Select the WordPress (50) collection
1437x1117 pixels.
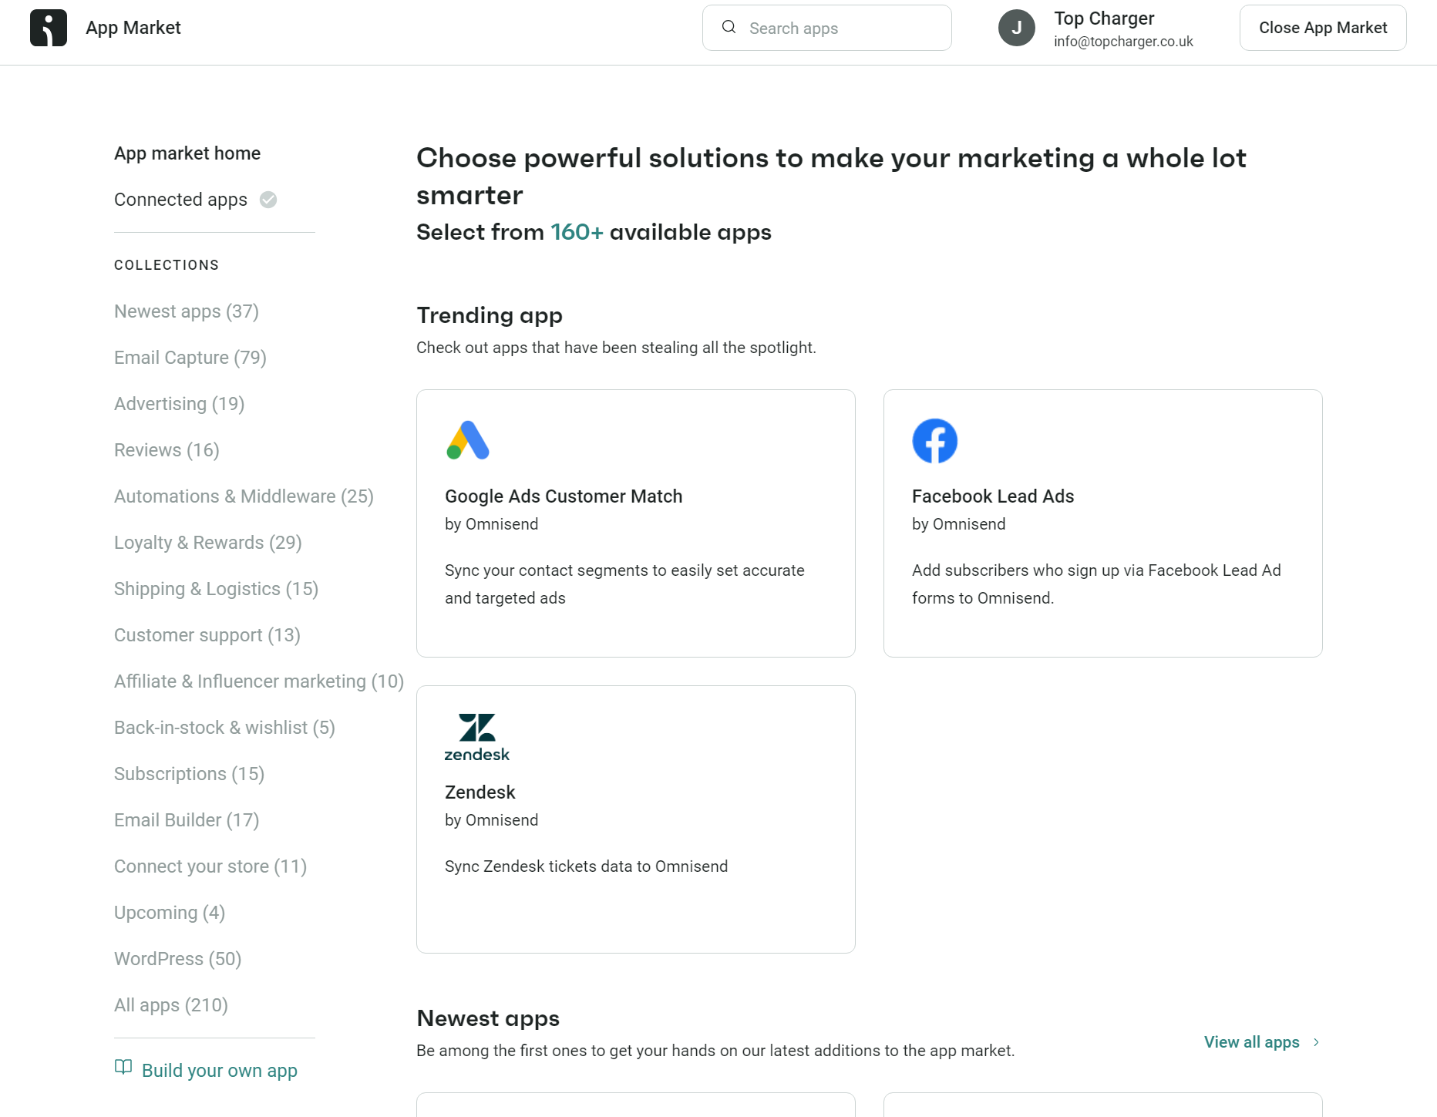177,958
